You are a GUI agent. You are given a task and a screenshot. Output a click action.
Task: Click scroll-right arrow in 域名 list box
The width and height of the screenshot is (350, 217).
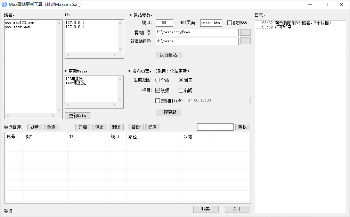pos(53,115)
